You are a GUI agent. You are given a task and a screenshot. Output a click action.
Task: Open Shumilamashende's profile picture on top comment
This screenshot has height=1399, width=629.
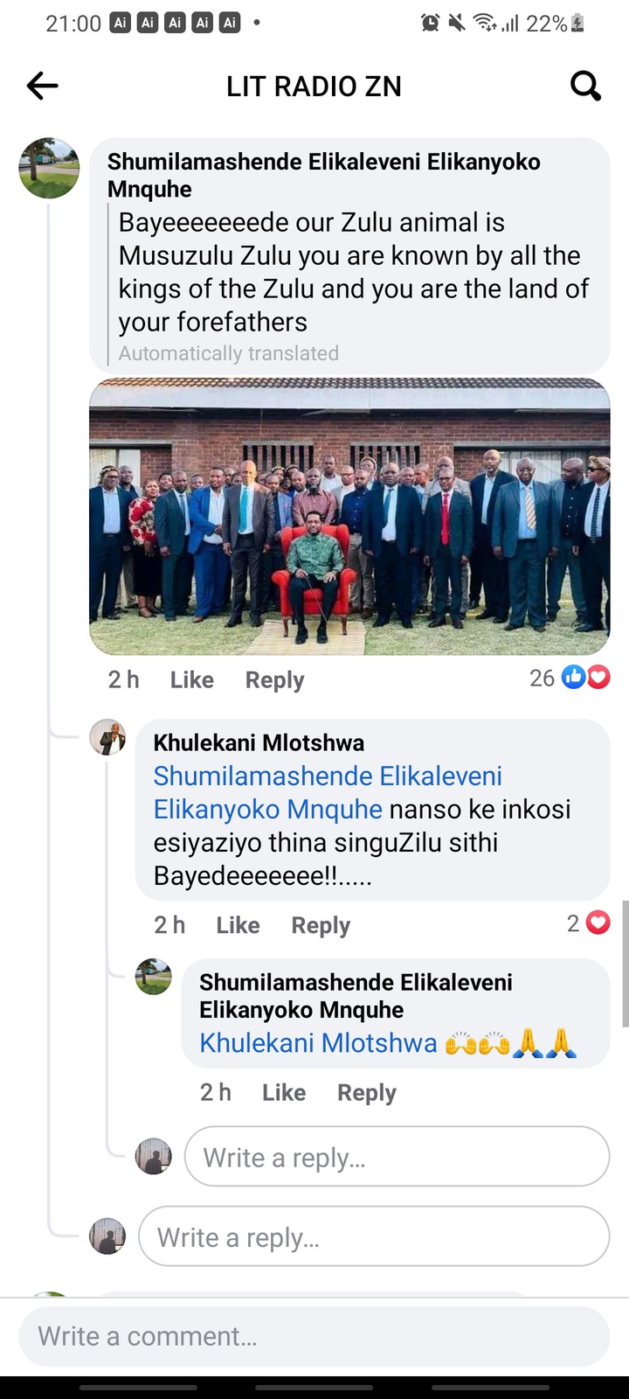click(x=49, y=168)
